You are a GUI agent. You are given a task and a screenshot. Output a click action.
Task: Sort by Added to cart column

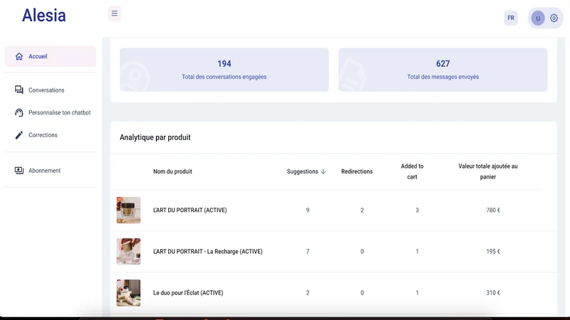pyautogui.click(x=412, y=171)
